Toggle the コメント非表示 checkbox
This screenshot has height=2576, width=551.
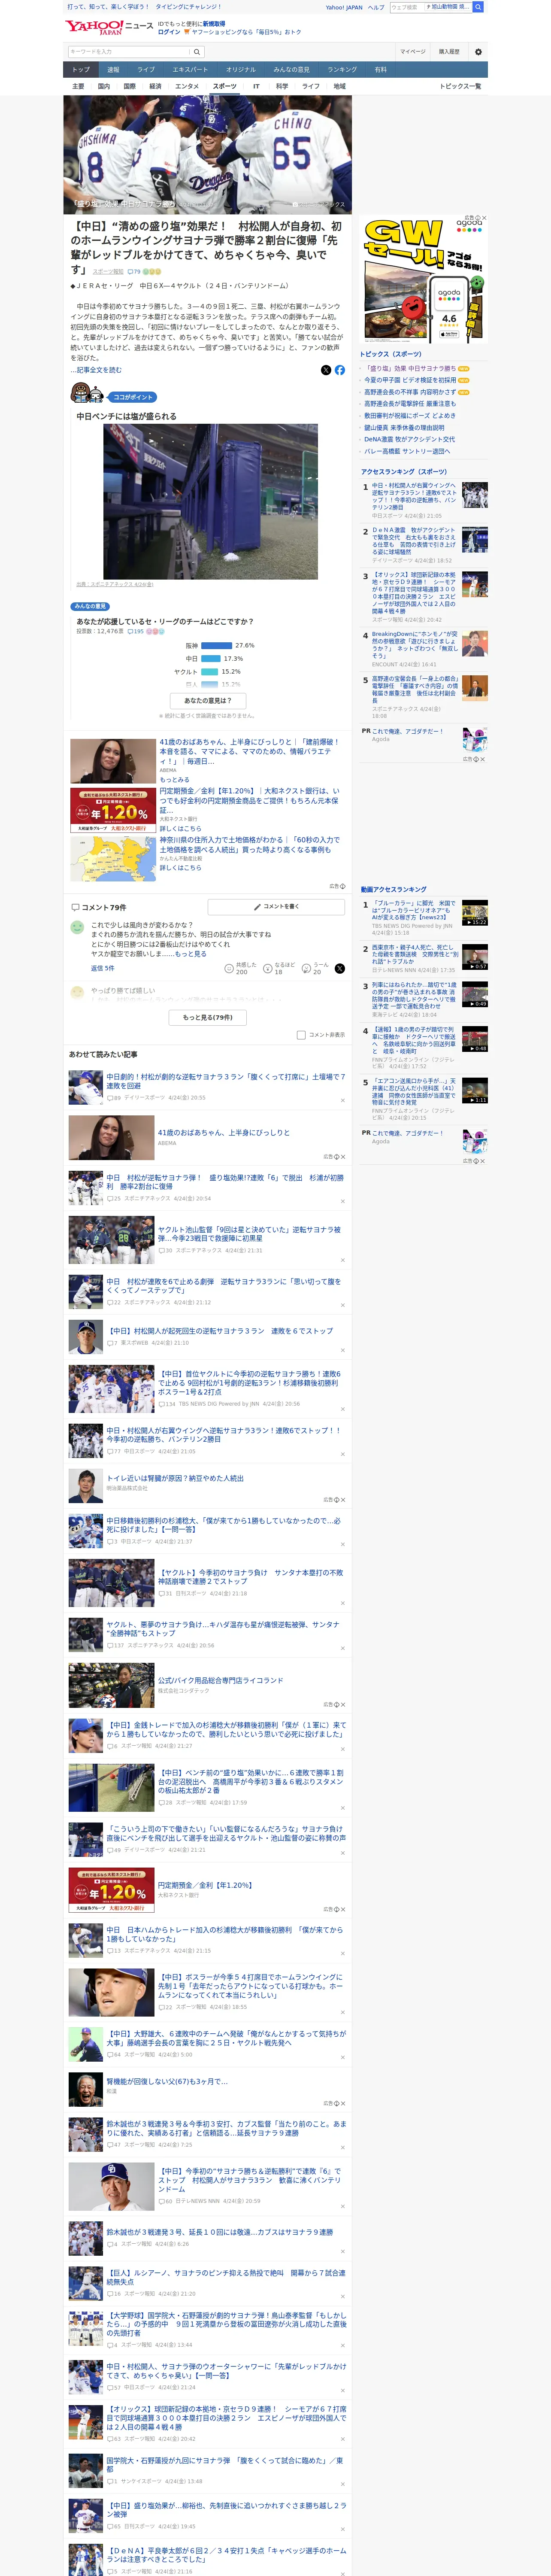point(301,1035)
